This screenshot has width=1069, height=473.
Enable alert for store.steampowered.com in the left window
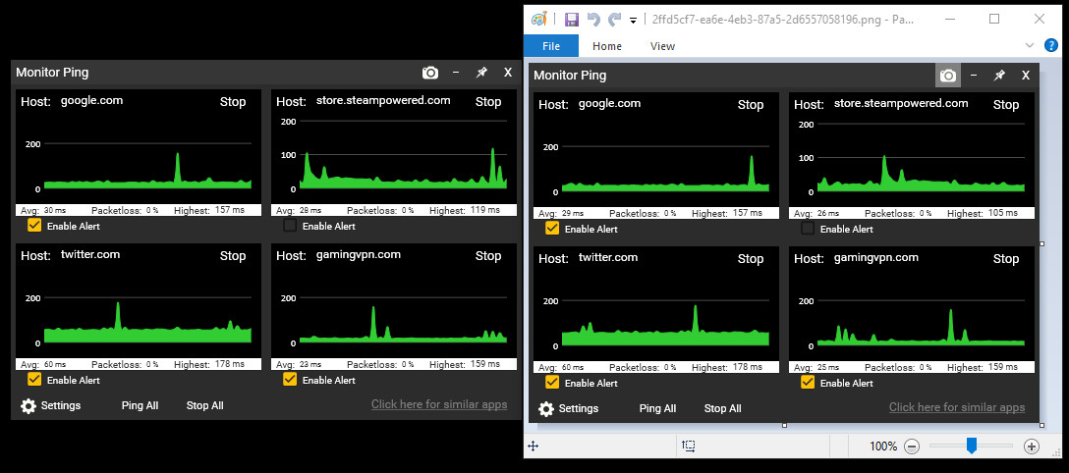[x=290, y=226]
